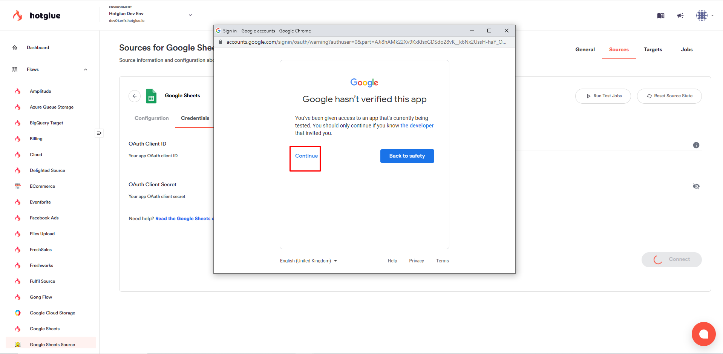The height and width of the screenshot is (354, 723).
Task: Open the dropdown arrow beside the avatar
Action: (712, 15)
